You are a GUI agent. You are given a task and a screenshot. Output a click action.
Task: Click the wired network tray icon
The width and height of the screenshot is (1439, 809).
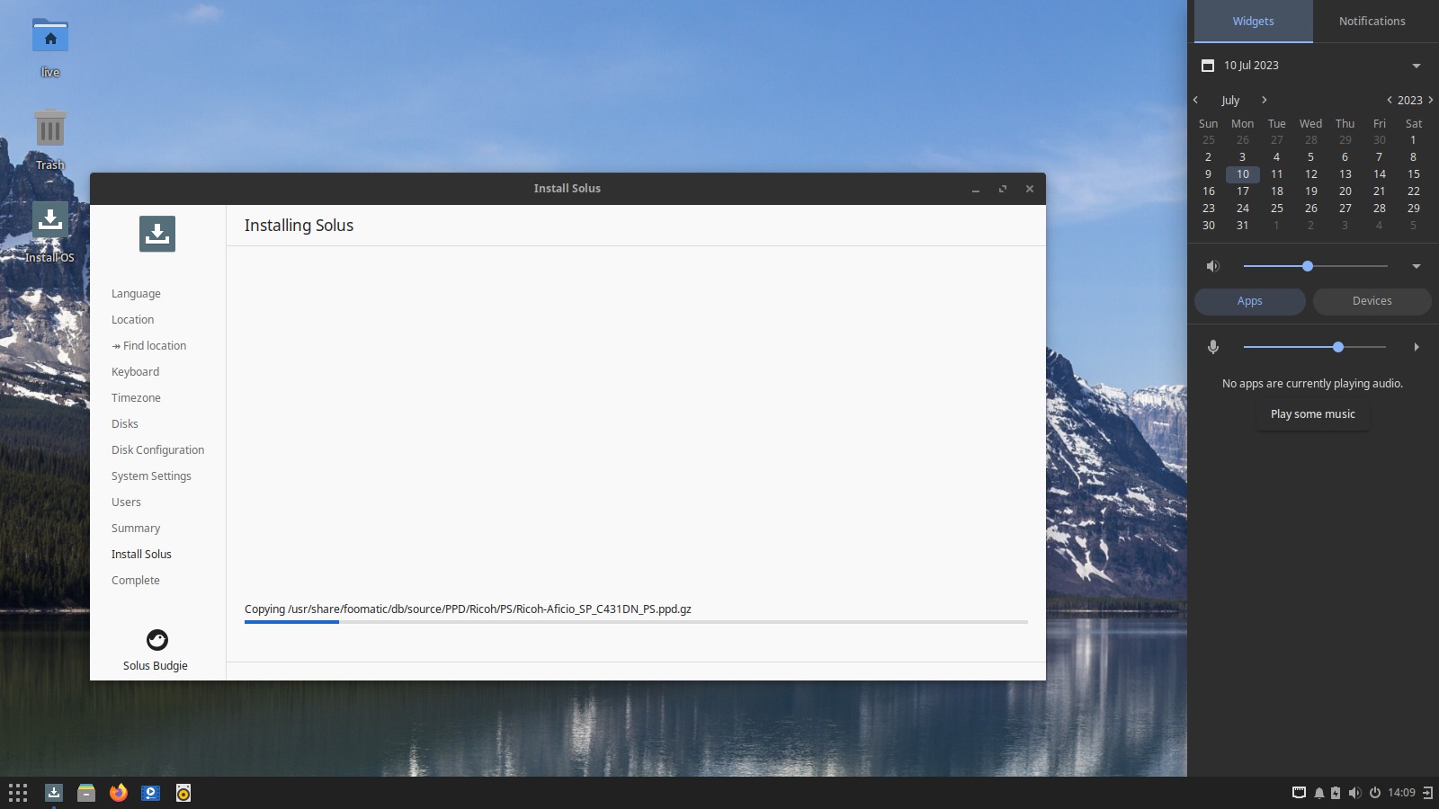[x=1299, y=793]
